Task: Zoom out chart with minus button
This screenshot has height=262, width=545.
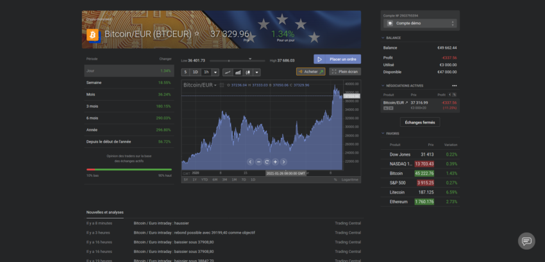Action: [x=258, y=162]
